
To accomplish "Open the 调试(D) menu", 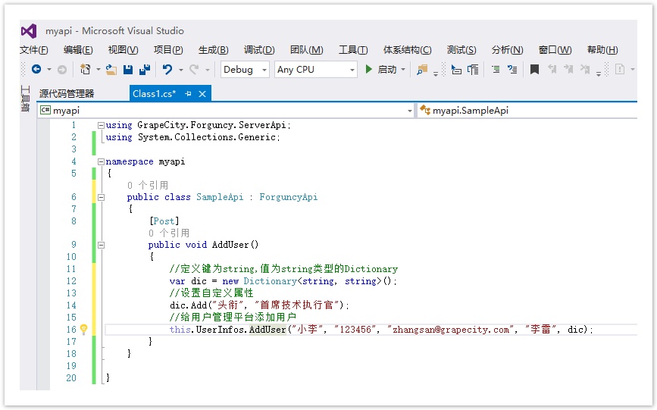I will point(259,50).
